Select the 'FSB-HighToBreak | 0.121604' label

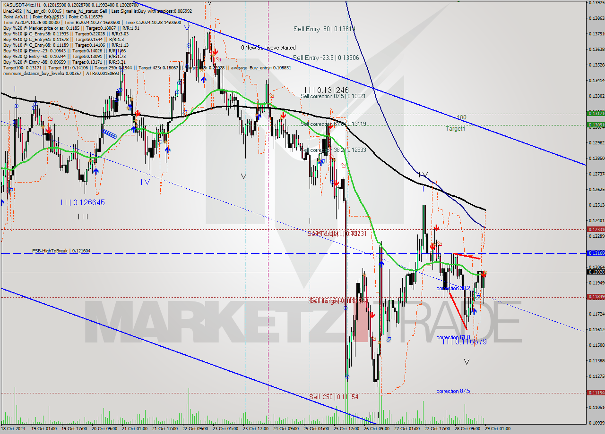coord(61,251)
